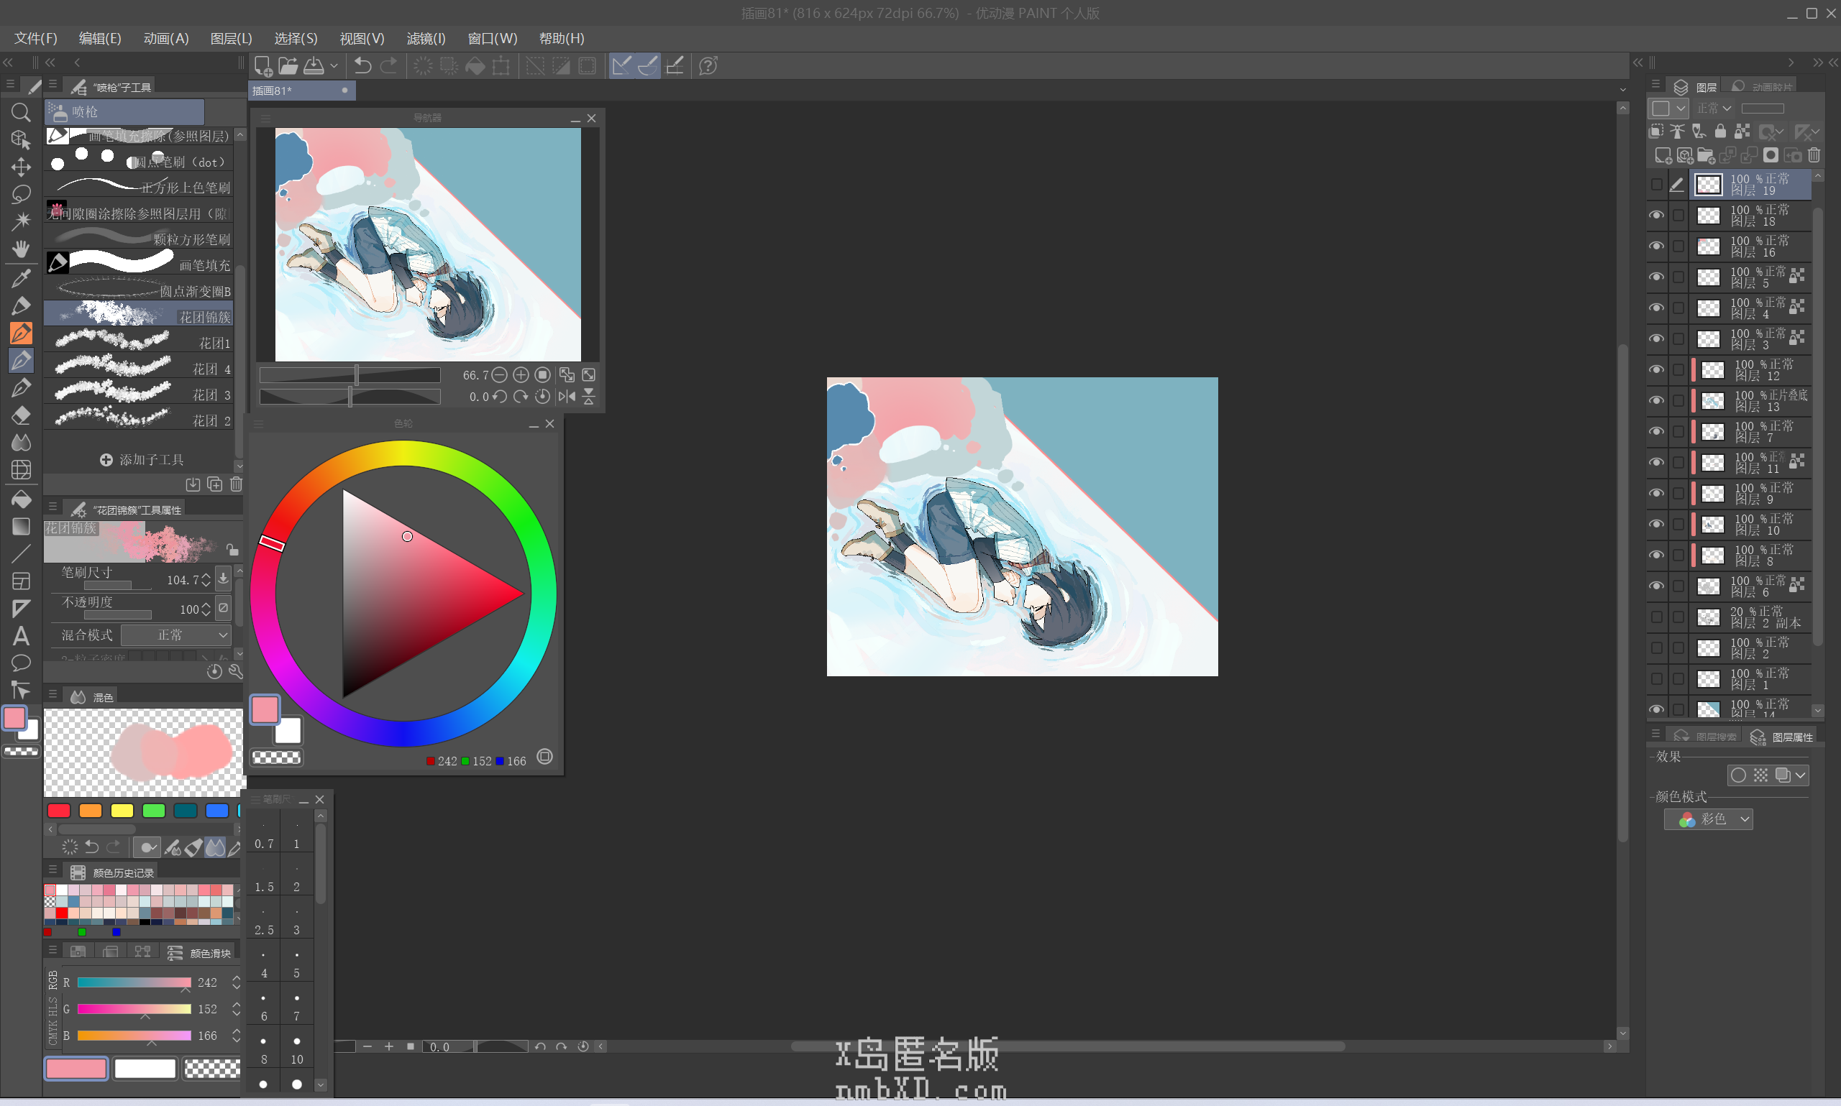This screenshot has height=1106, width=1841.
Task: Pick the yellow swatch in color mixing palette
Action: tap(122, 811)
